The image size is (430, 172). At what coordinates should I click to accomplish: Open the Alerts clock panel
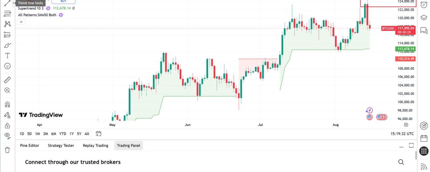(x=424, y=5)
